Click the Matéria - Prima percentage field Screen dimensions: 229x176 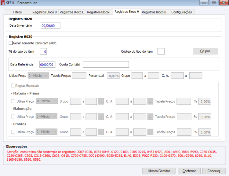click(x=205, y=101)
